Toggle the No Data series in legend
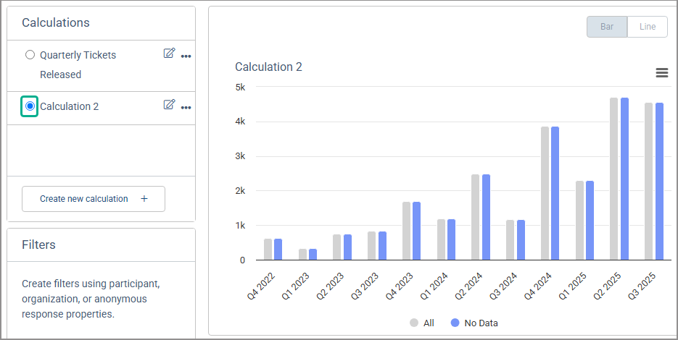 pyautogui.click(x=481, y=323)
